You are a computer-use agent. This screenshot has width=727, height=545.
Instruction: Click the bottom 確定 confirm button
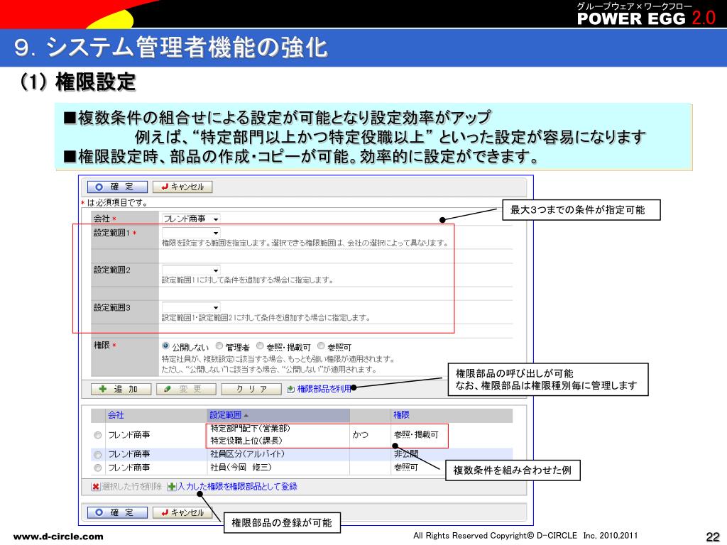(x=117, y=512)
